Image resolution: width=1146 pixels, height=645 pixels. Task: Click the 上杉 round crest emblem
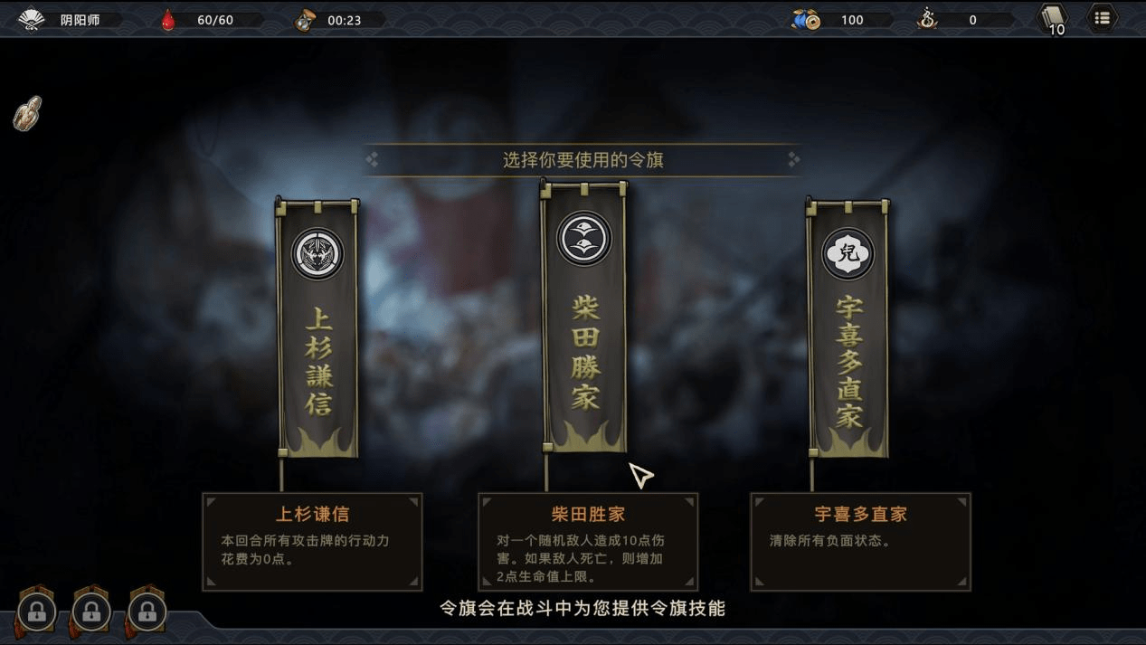[317, 254]
